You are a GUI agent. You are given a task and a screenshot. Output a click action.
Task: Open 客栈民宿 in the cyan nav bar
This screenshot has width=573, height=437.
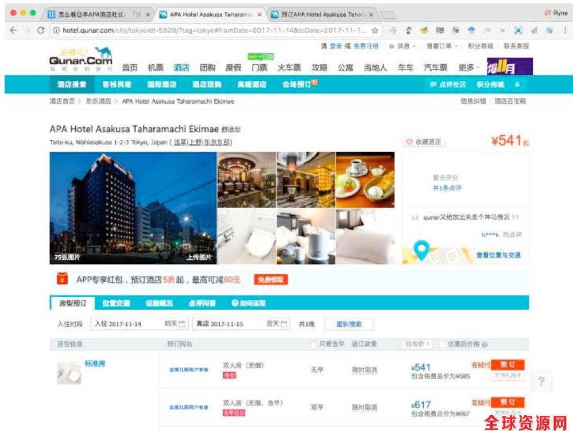point(117,84)
